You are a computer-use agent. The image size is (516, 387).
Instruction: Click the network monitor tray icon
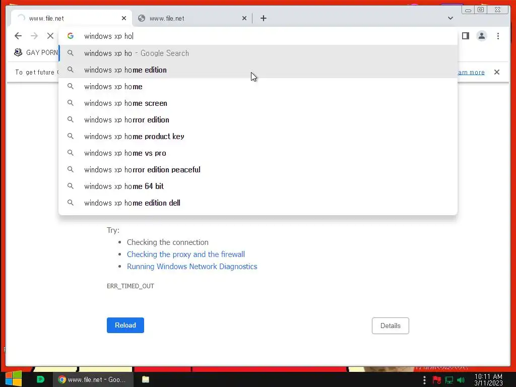(449, 380)
